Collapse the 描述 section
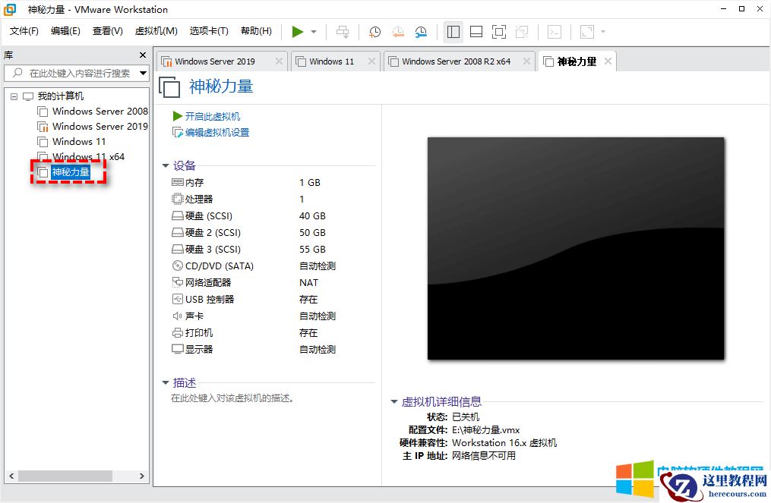This screenshot has height=503, width=771. tap(166, 382)
